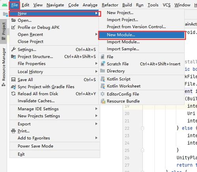
Task: Click the Project Structure icon
Action: click(x=13, y=57)
